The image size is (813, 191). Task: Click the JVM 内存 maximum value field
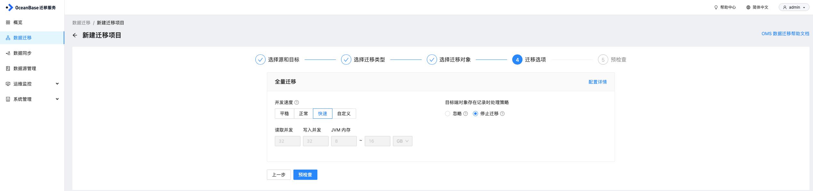pos(378,141)
